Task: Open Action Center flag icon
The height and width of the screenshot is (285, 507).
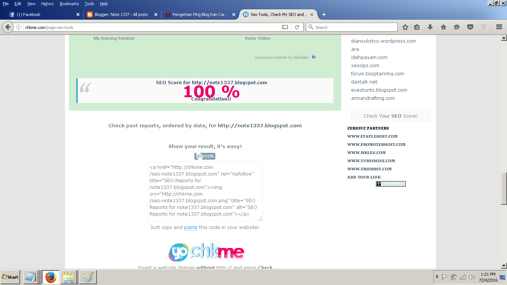Action: [445, 277]
